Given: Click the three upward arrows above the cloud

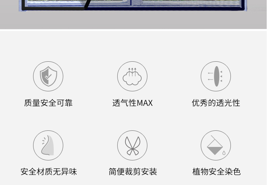Looking at the screenshot, I should [x=132, y=72].
